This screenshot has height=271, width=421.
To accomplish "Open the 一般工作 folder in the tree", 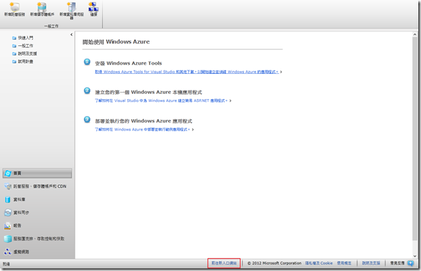I will pos(23,46).
